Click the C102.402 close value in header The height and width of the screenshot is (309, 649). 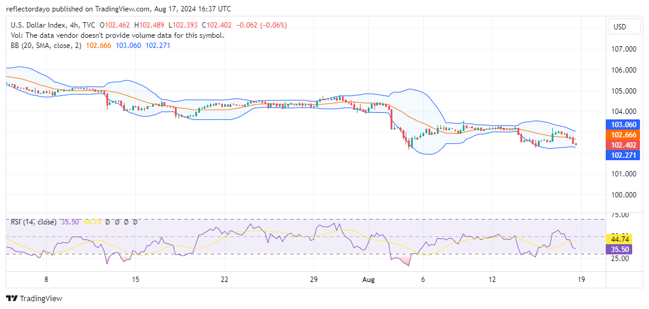click(x=216, y=25)
